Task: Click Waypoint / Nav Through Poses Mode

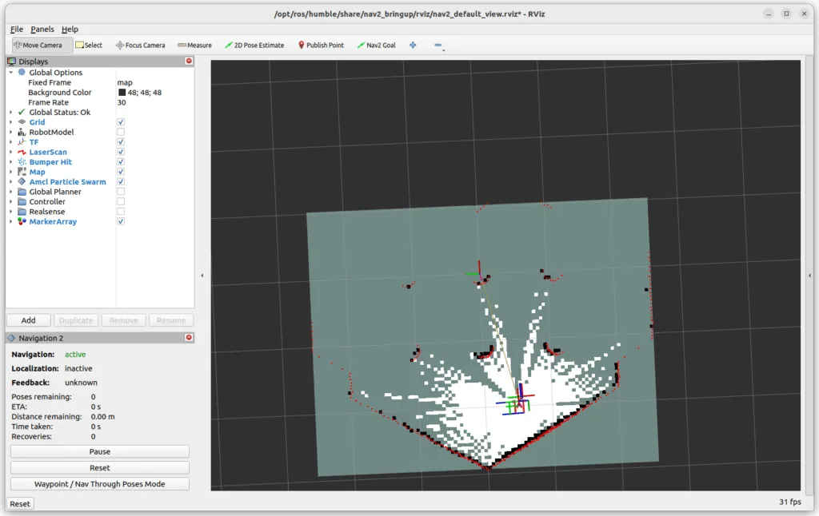Action: point(100,484)
